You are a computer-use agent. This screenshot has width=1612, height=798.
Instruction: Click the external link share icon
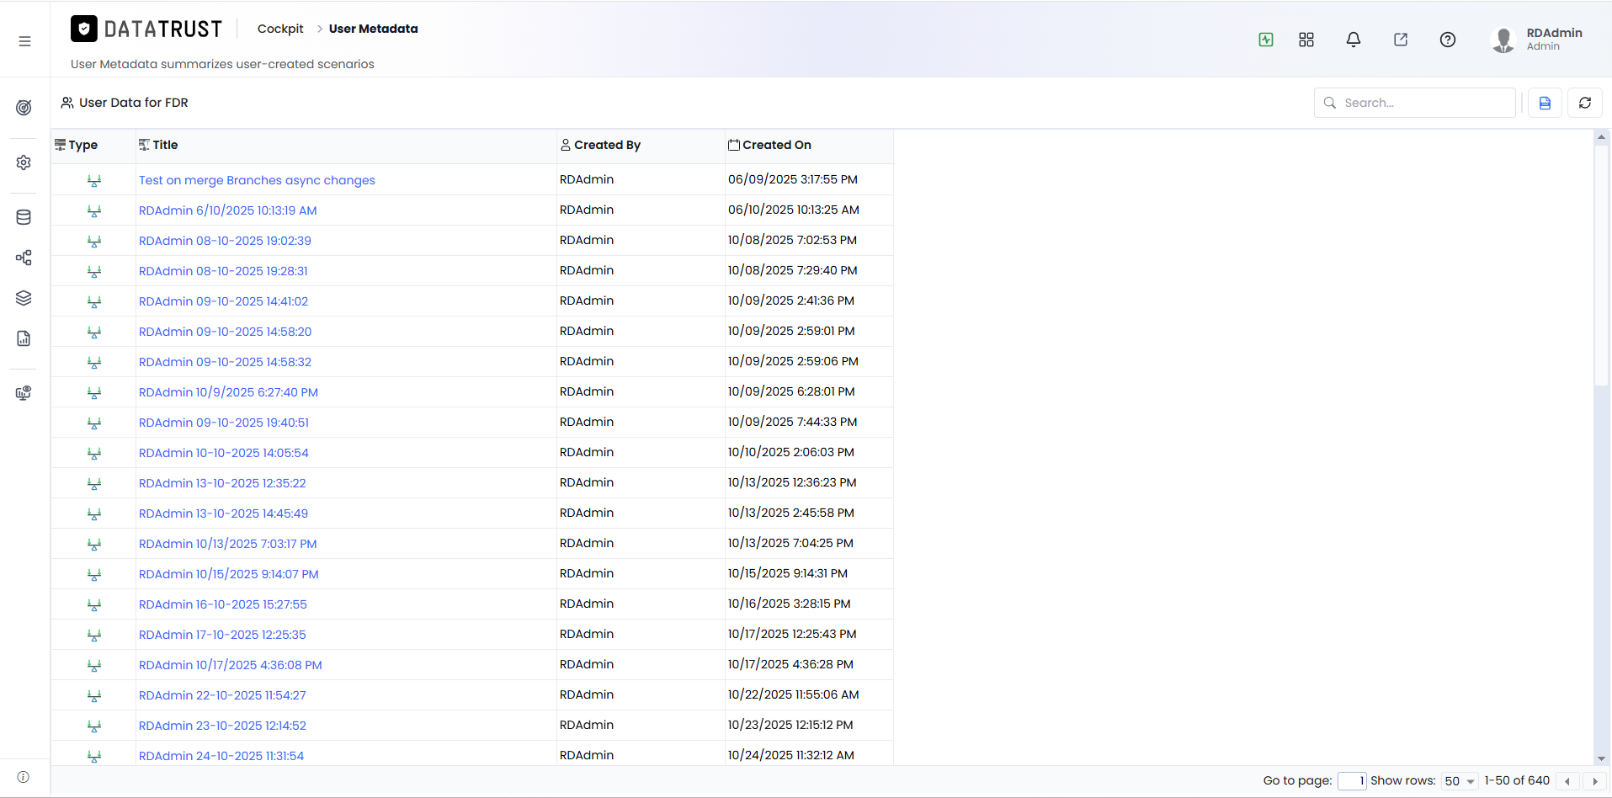pyautogui.click(x=1401, y=40)
